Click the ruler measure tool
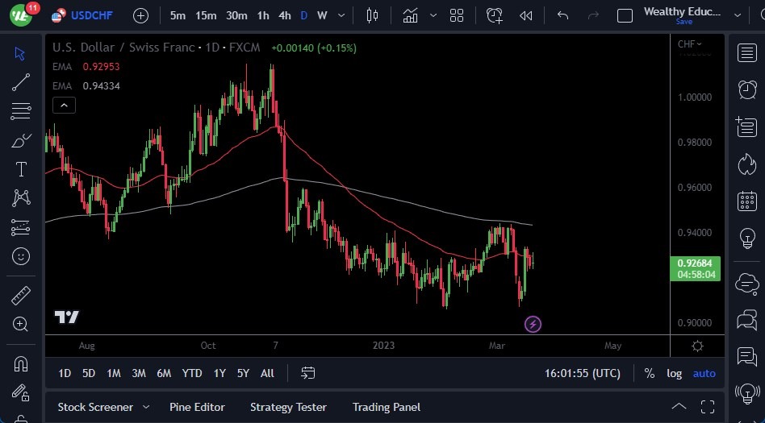The height and width of the screenshot is (423, 765). point(21,296)
